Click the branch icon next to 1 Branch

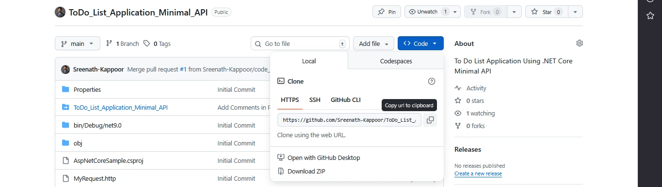[109, 43]
